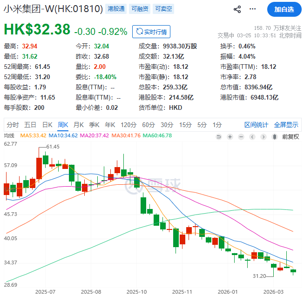Screen dimensions: 304x296
Task: Switch to the 日K chart tab
Action: click(x=47, y=125)
